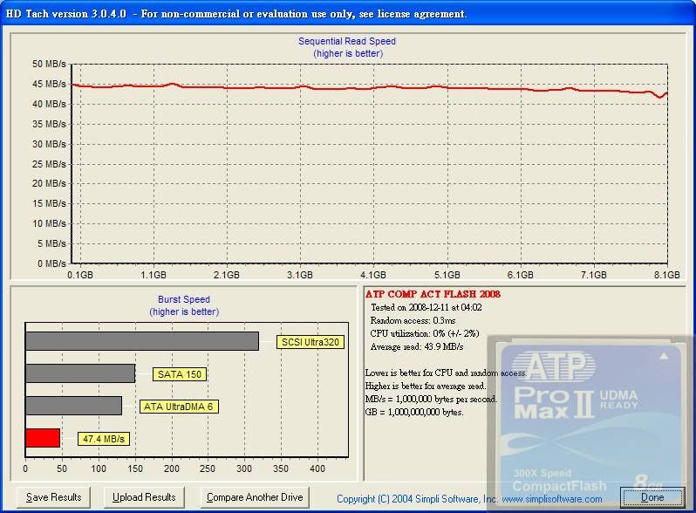Click the SCSI Ultra320 label
Screen dimensions: 696x513
click(310, 342)
